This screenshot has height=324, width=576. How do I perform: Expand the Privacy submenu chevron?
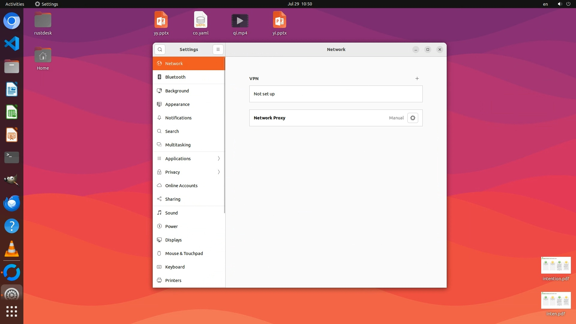(x=219, y=172)
